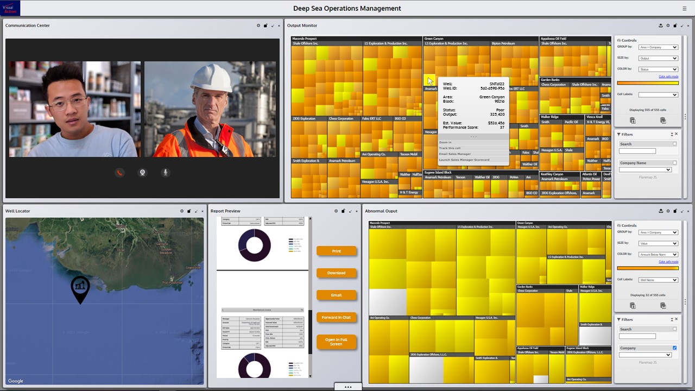Viewport: 695px width, 391px height.
Task: Hang up the video call
Action: (119, 173)
